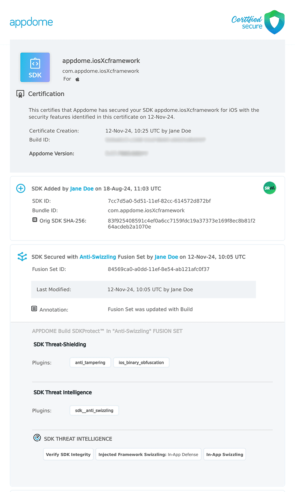Click the Orig SDK SHA-256 hash icon

[x=35, y=220]
